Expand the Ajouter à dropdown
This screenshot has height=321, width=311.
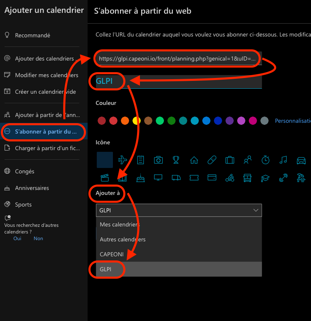pyautogui.click(x=179, y=210)
